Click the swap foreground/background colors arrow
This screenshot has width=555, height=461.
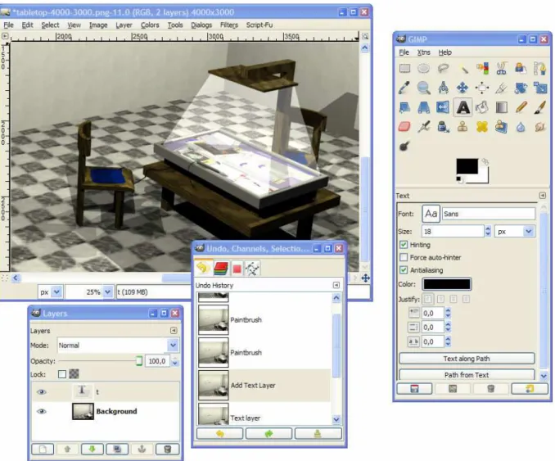(x=485, y=162)
